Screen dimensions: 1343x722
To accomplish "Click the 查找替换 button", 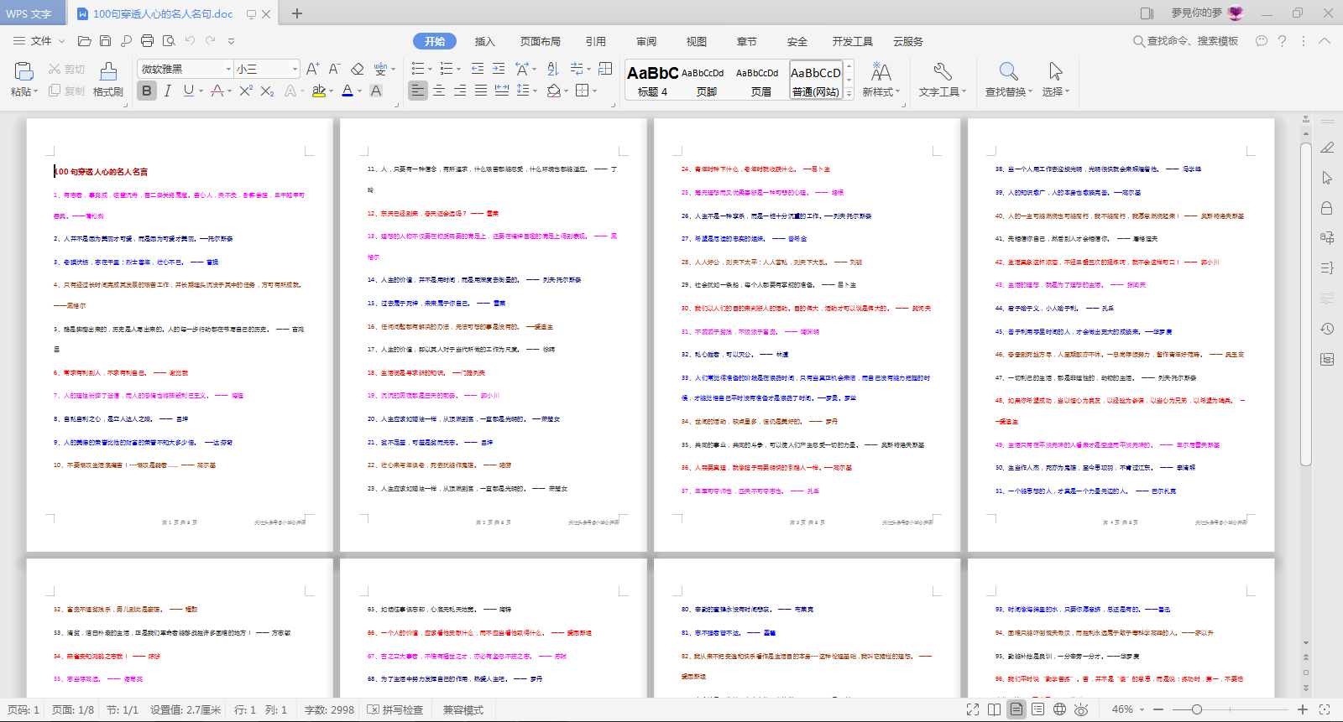I will (1009, 80).
